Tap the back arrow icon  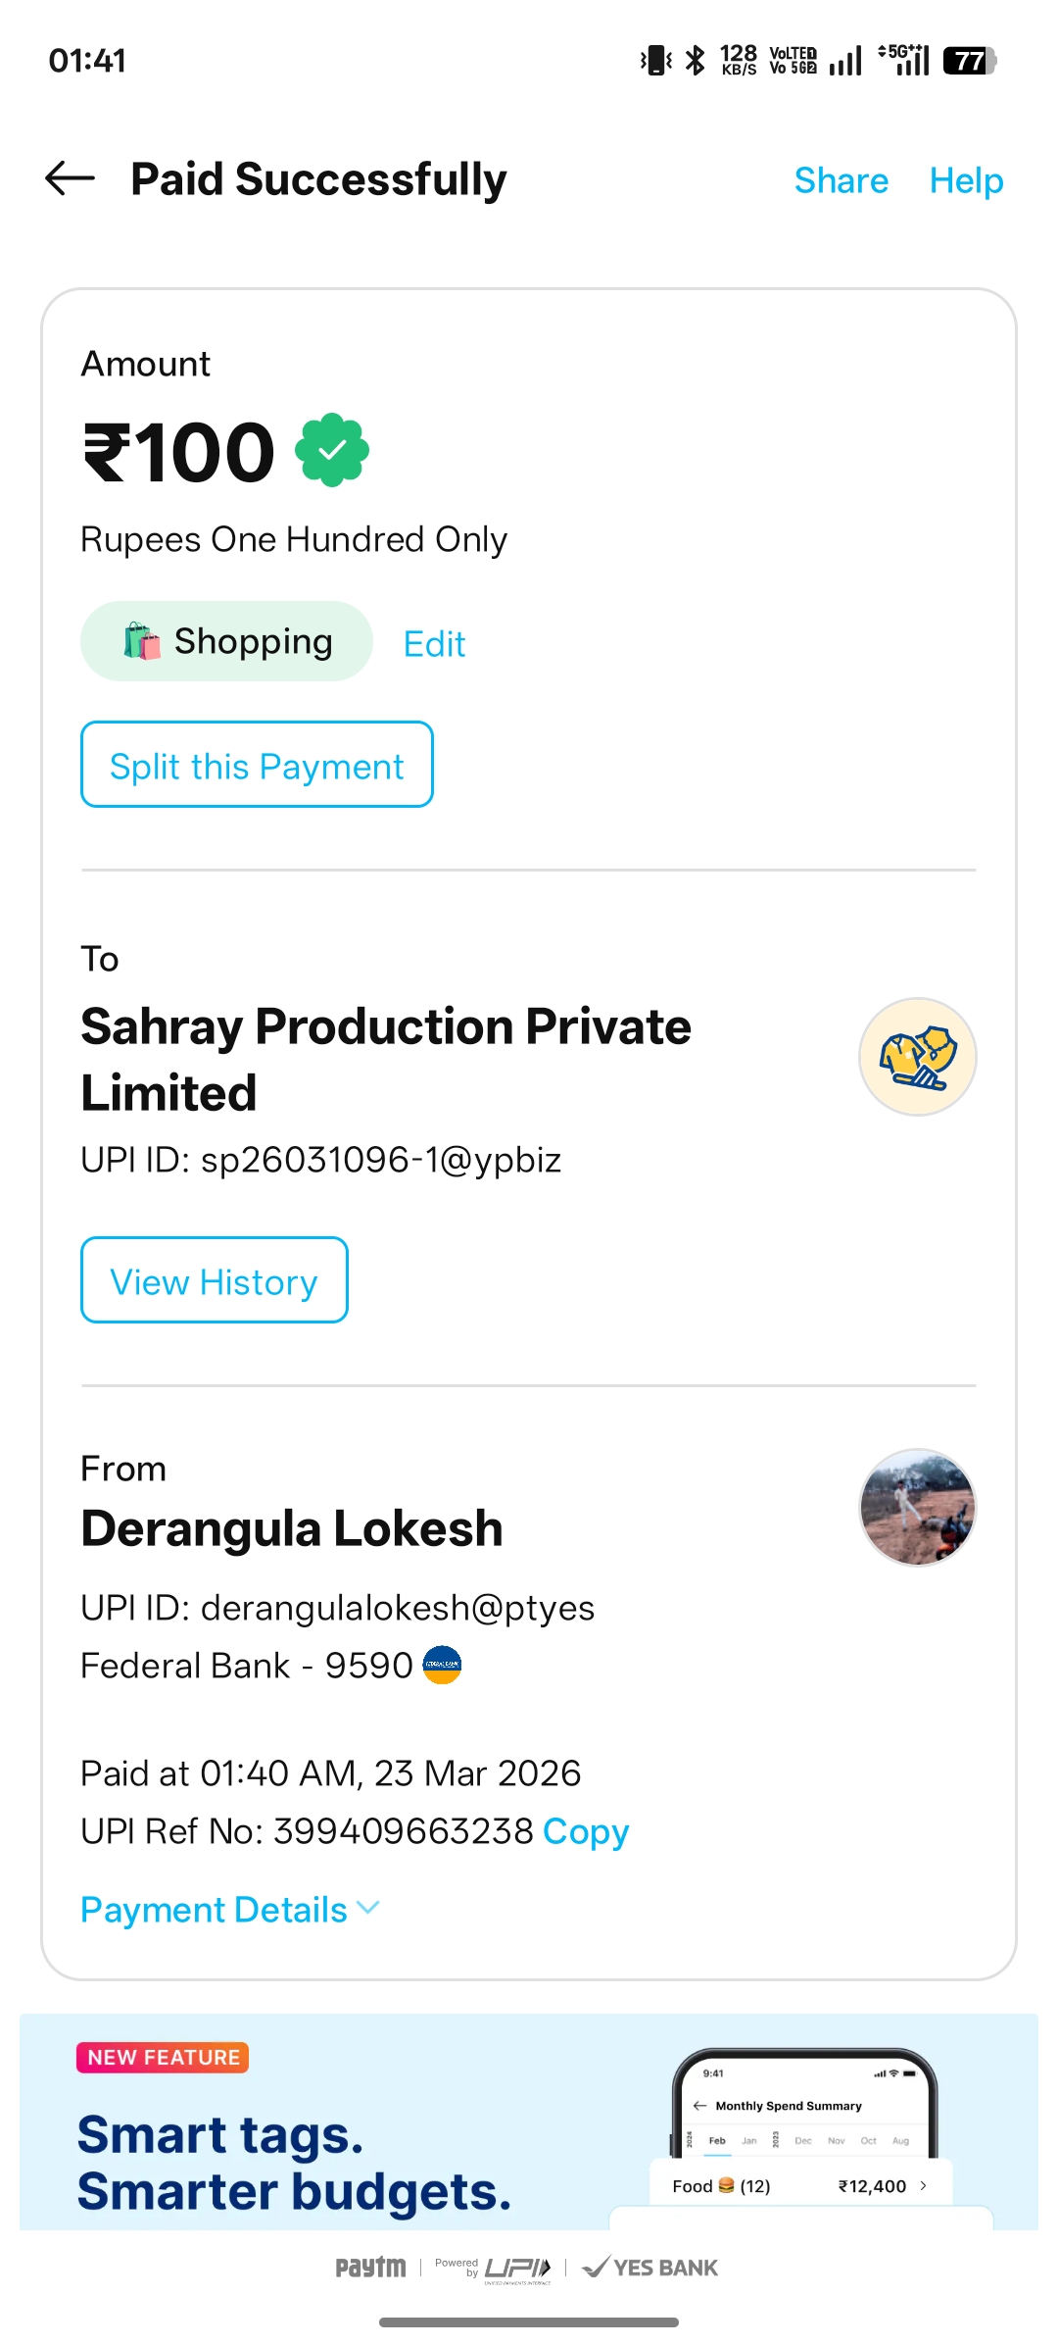tap(70, 178)
